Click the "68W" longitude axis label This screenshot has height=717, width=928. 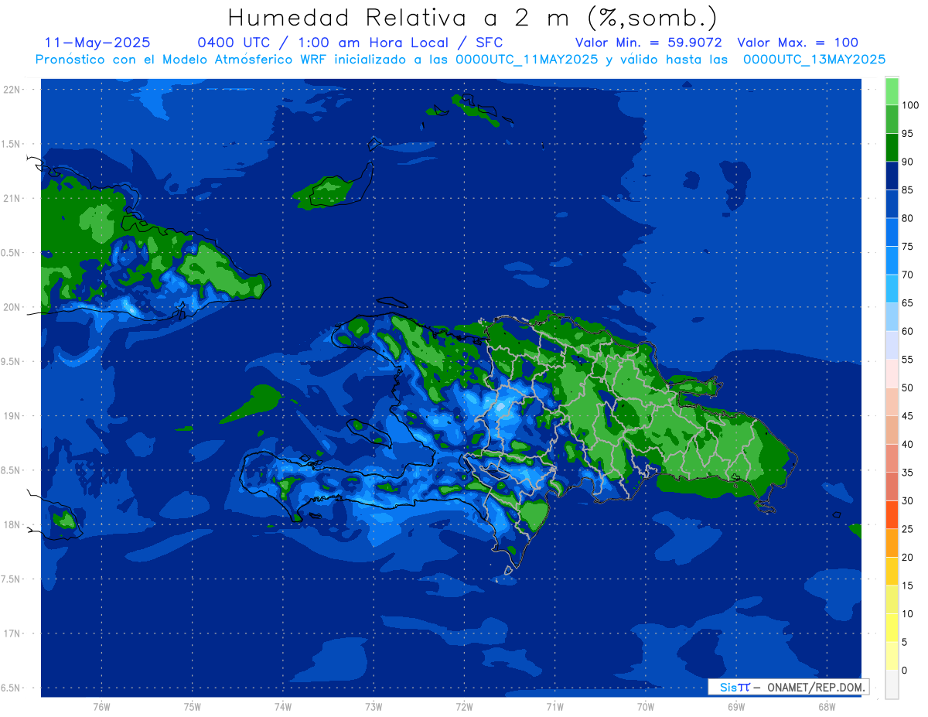pos(826,707)
